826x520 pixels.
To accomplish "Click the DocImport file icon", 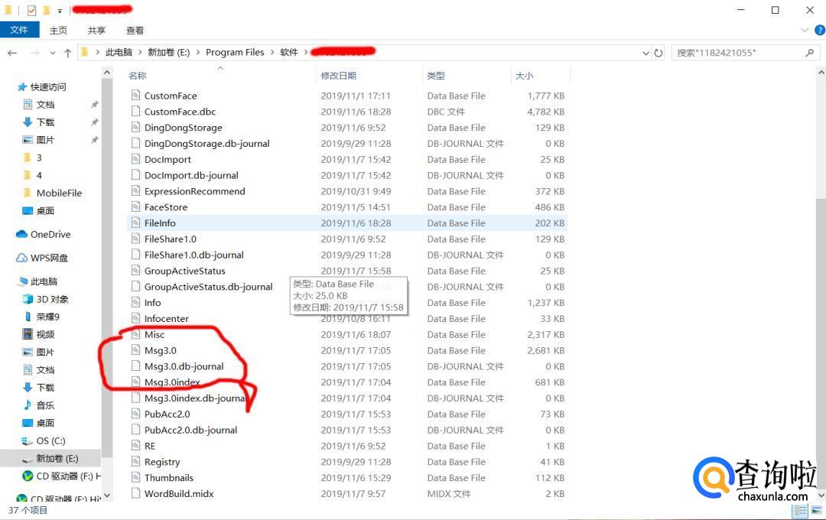I will tap(135, 159).
